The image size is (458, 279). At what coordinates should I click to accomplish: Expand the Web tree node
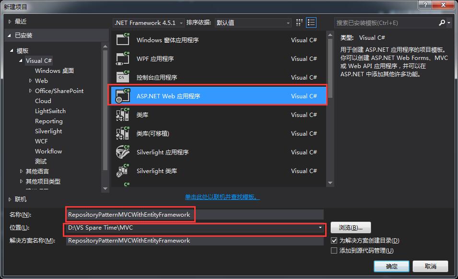[30, 81]
